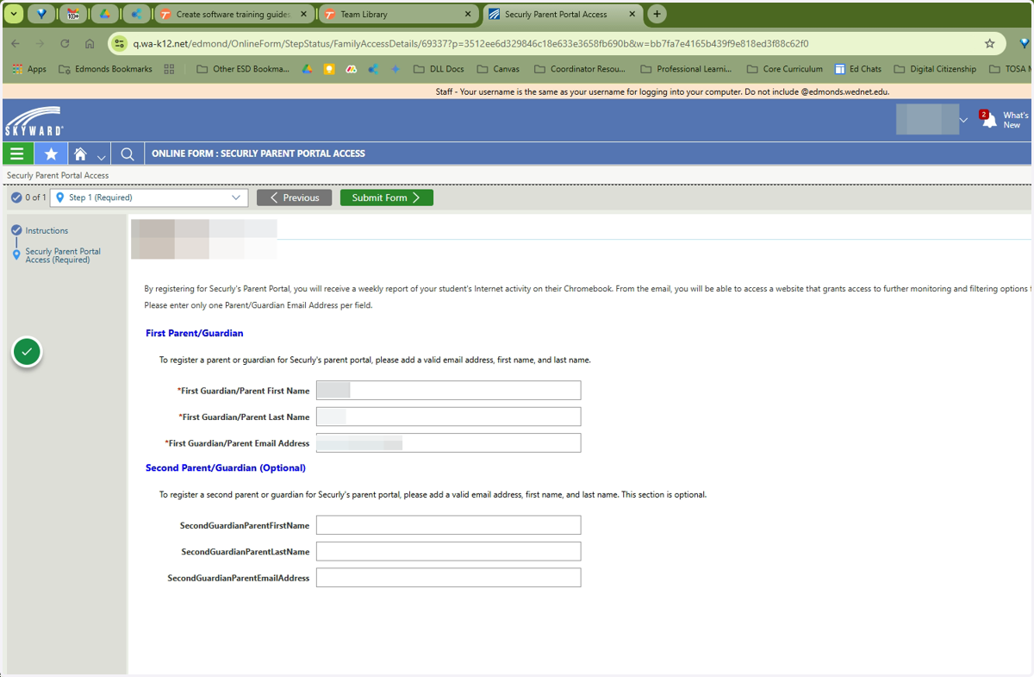
Task: Go to the browser home page
Action: coord(90,43)
